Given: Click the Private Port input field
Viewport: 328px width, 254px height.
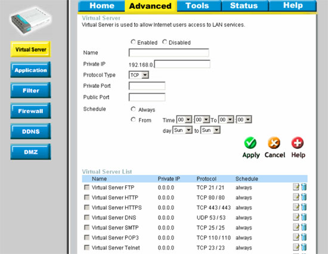Looking at the screenshot, I should [147, 86].
